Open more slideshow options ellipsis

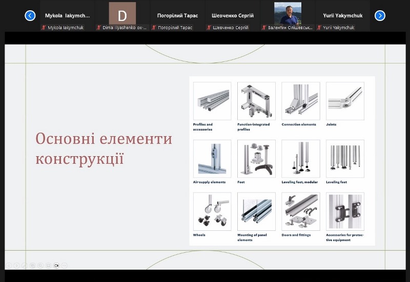click(65, 266)
